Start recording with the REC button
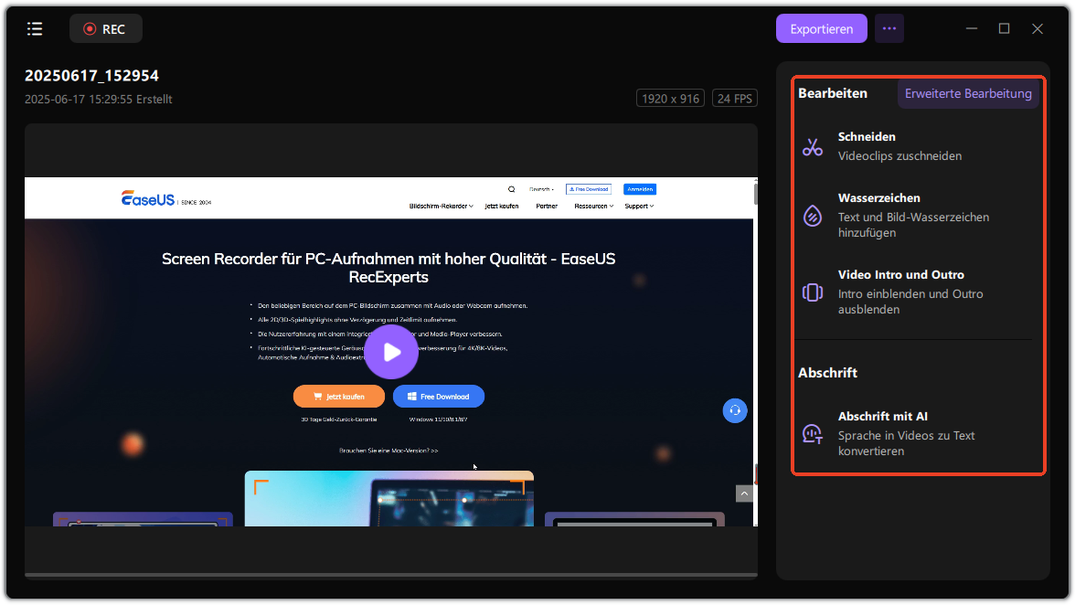The height and width of the screenshot is (605, 1075). (105, 28)
